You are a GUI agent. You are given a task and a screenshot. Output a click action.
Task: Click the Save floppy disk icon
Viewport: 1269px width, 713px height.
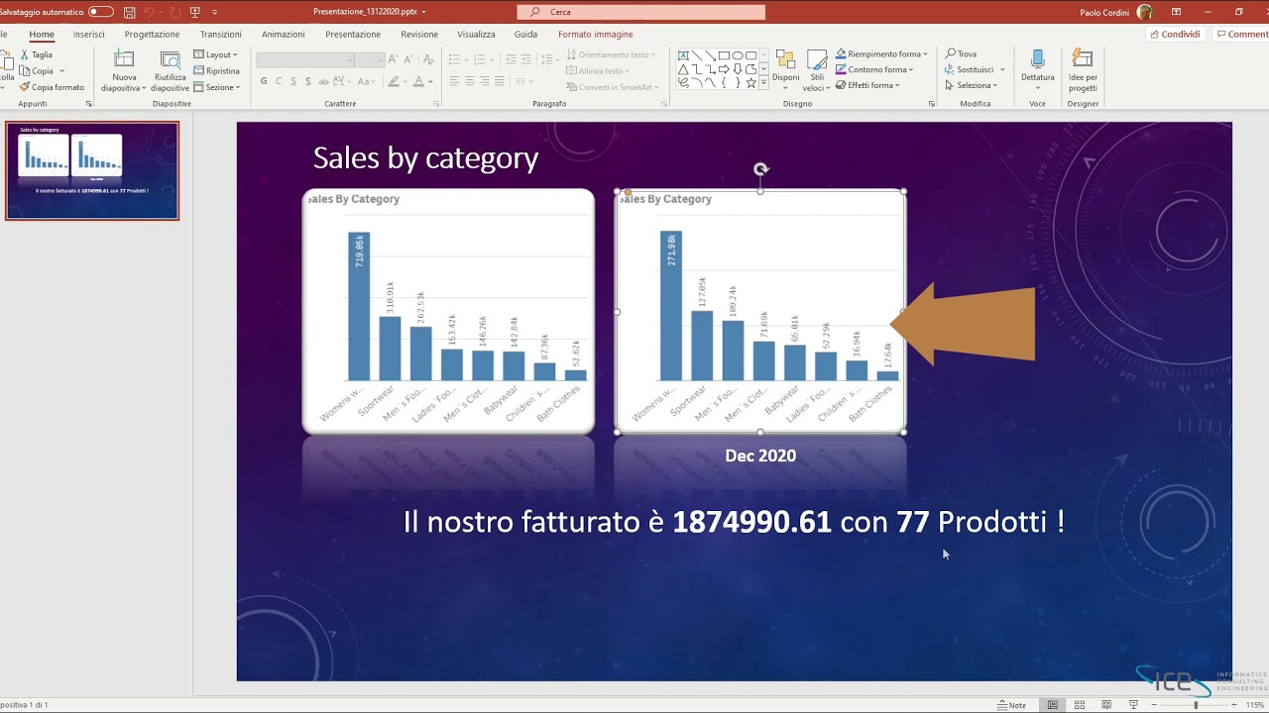click(x=130, y=12)
